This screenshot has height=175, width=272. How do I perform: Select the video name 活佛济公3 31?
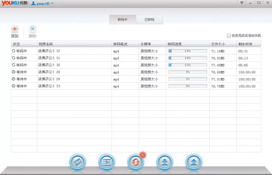coord(49,58)
